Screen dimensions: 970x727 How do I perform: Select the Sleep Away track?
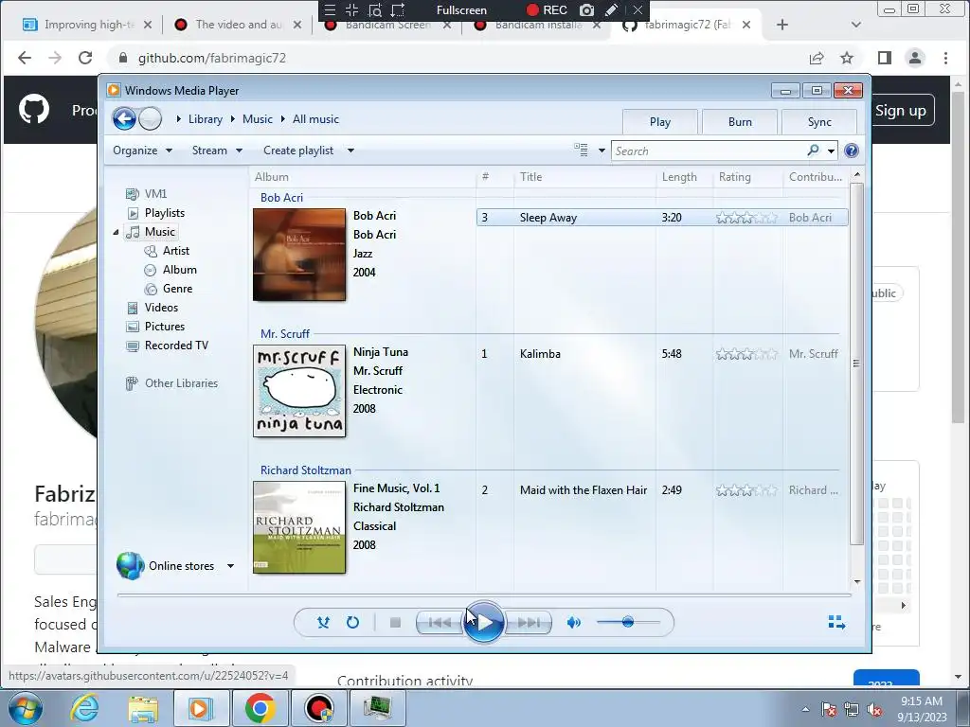coord(662,218)
